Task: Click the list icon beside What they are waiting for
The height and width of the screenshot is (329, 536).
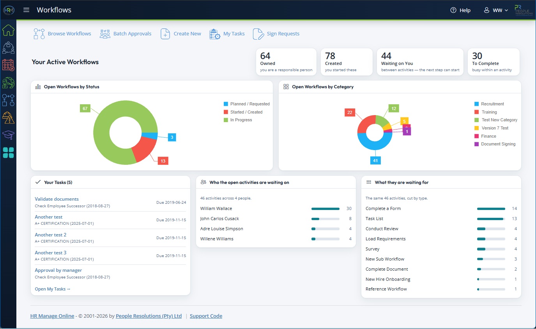Action: coord(369,182)
